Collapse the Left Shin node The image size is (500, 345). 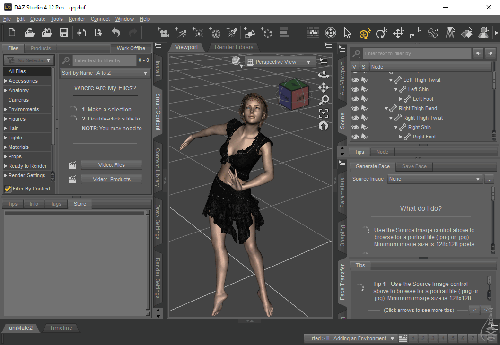[x=396, y=89]
